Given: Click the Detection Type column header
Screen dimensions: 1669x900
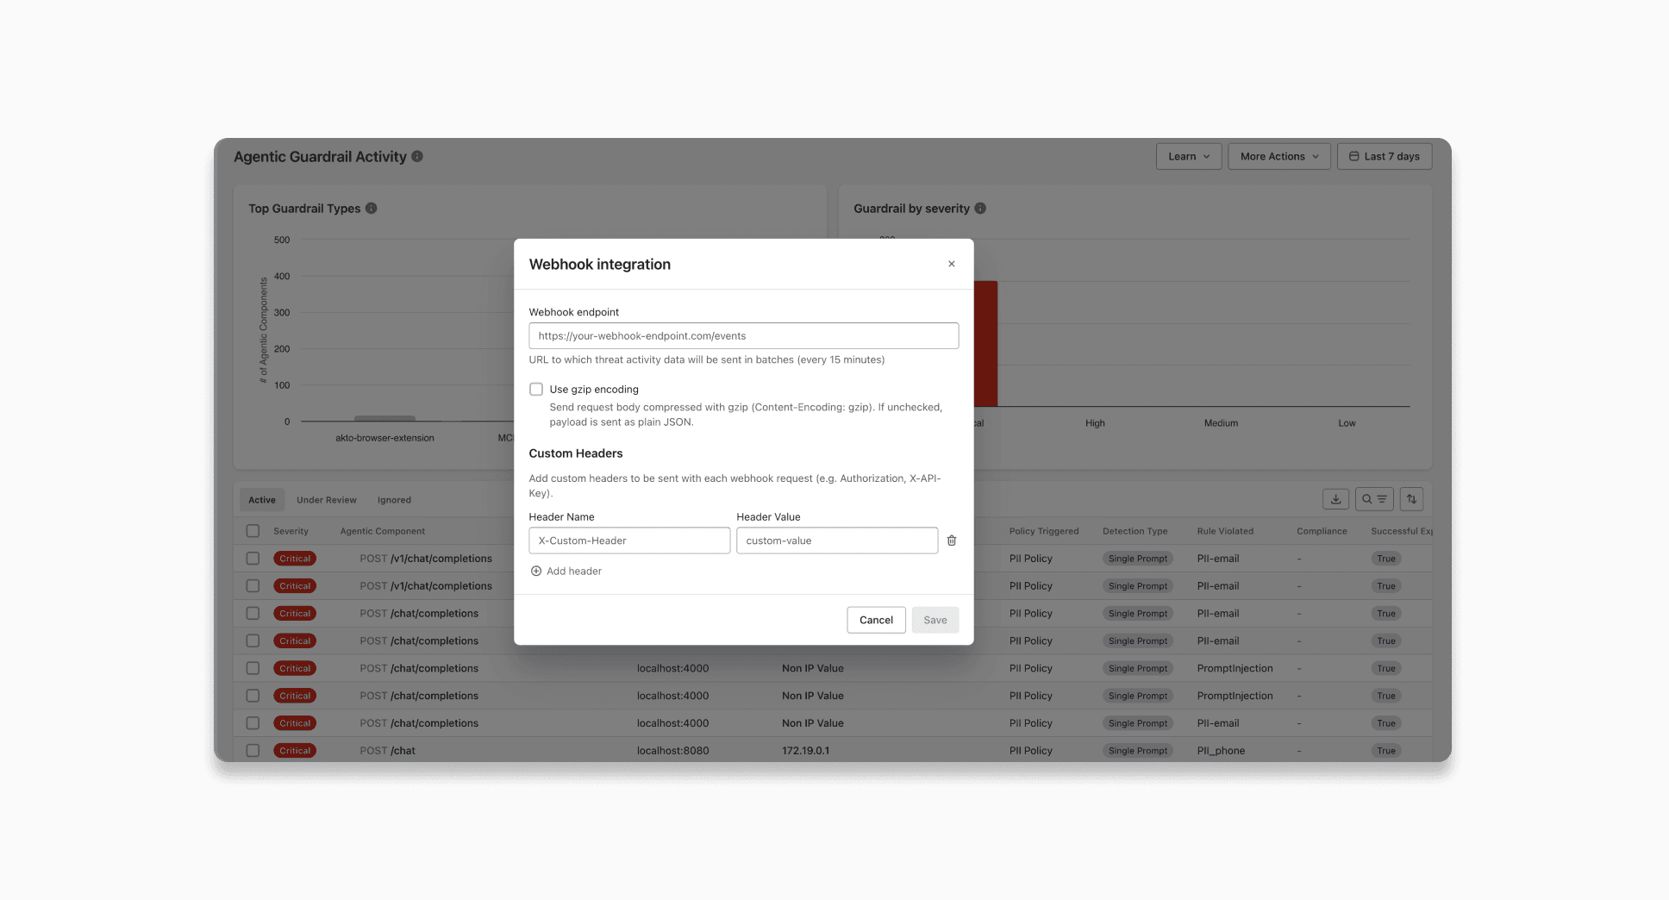Looking at the screenshot, I should pos(1135,531).
